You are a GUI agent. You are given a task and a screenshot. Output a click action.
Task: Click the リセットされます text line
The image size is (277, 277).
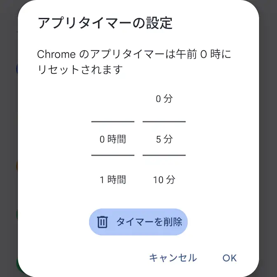click(80, 70)
